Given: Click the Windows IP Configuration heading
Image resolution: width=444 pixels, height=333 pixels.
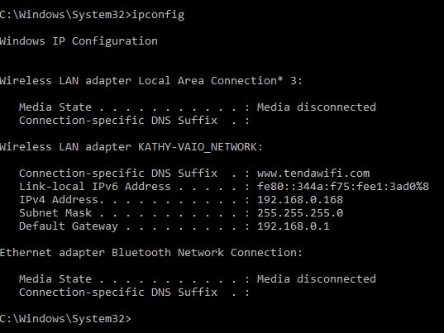Looking at the screenshot, I should [x=79, y=41].
